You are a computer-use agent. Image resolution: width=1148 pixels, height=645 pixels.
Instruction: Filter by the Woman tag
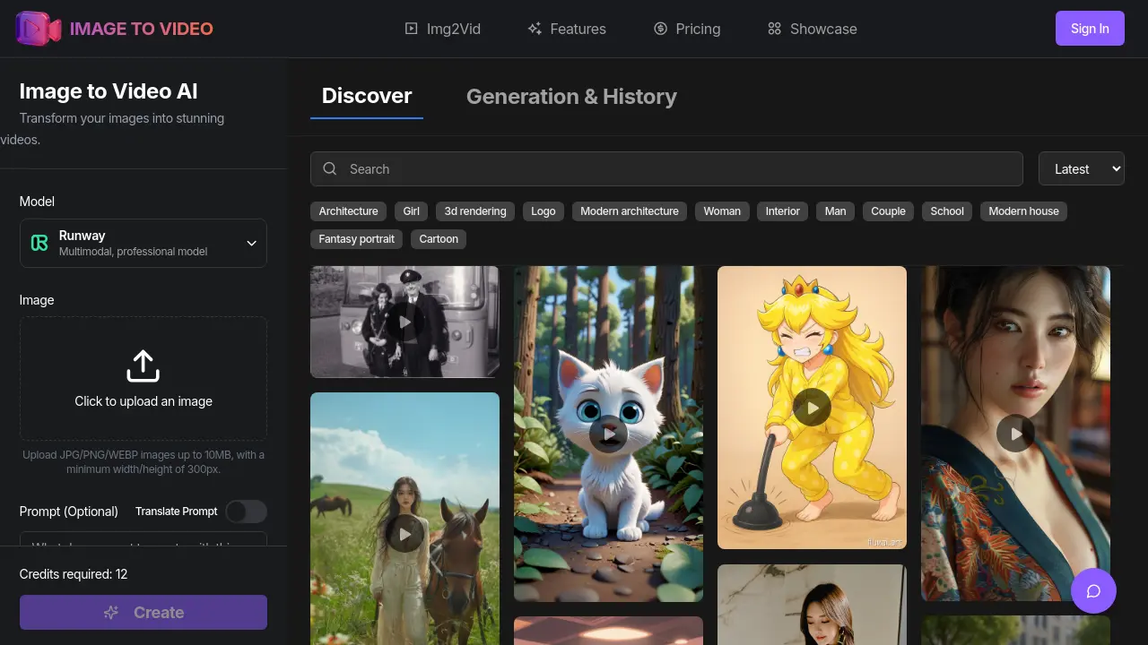click(722, 211)
